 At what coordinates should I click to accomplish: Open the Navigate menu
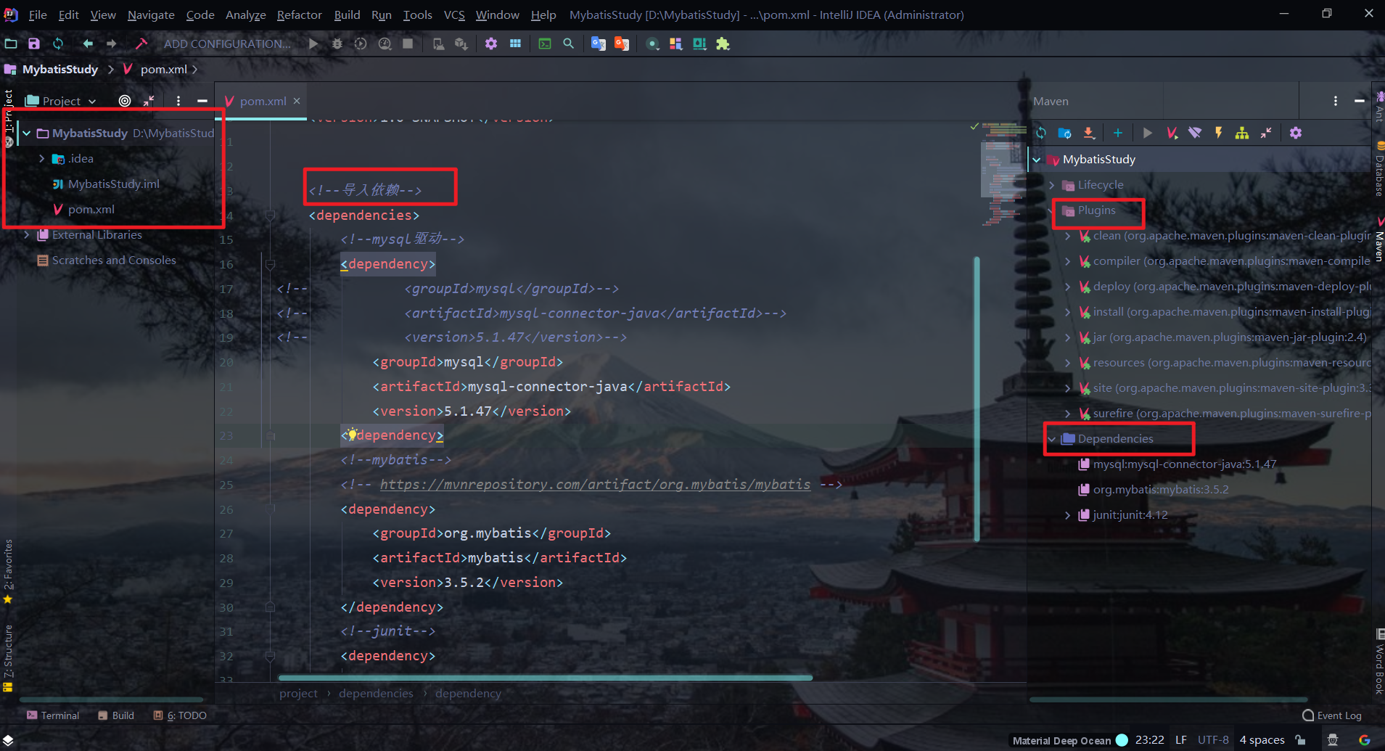[x=151, y=15]
